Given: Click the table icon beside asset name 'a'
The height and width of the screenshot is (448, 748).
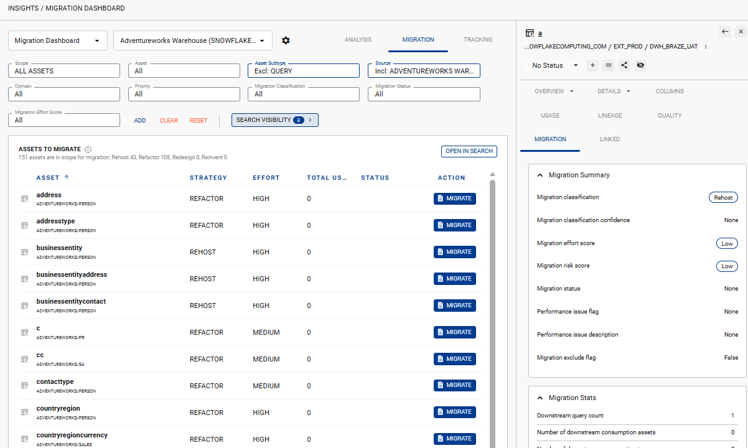Looking at the screenshot, I should pos(530,33).
